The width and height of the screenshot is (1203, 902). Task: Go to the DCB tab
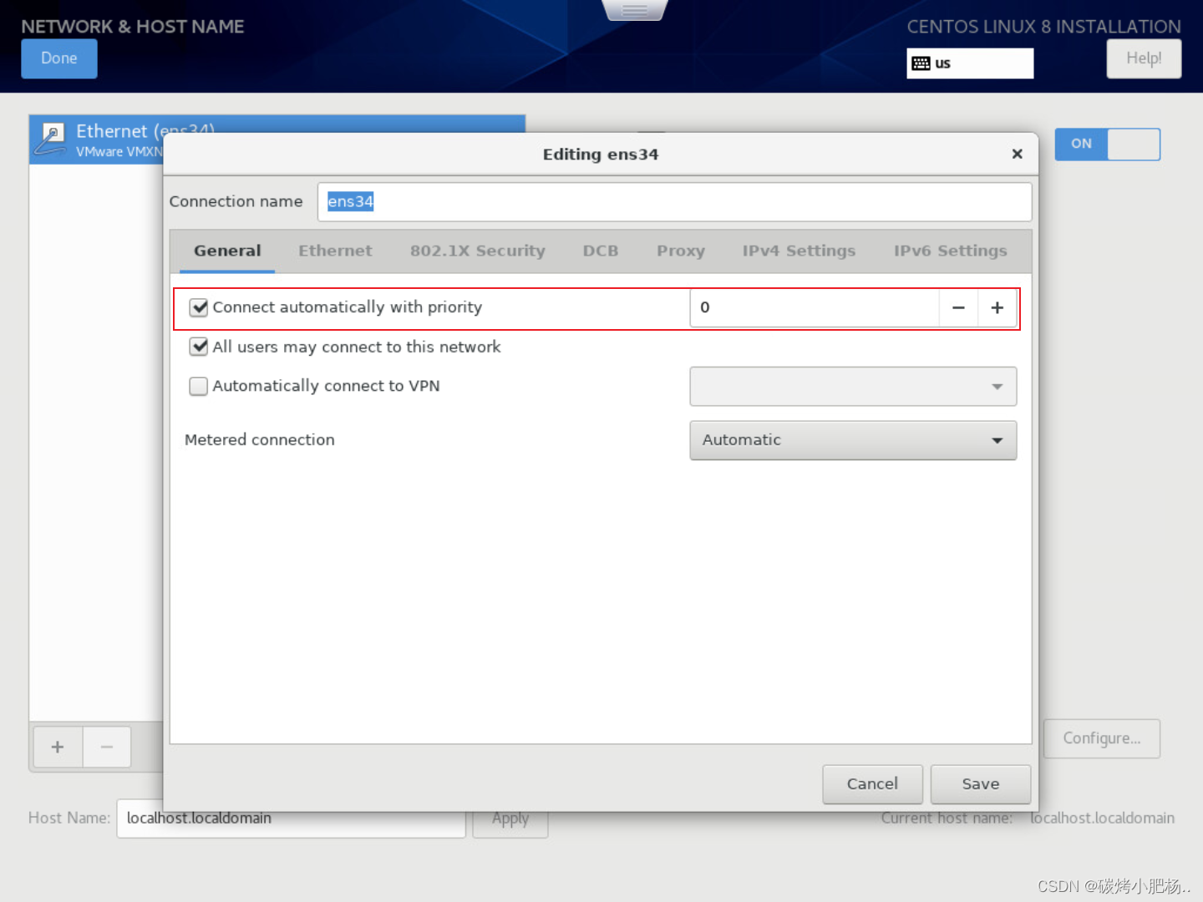click(x=601, y=251)
